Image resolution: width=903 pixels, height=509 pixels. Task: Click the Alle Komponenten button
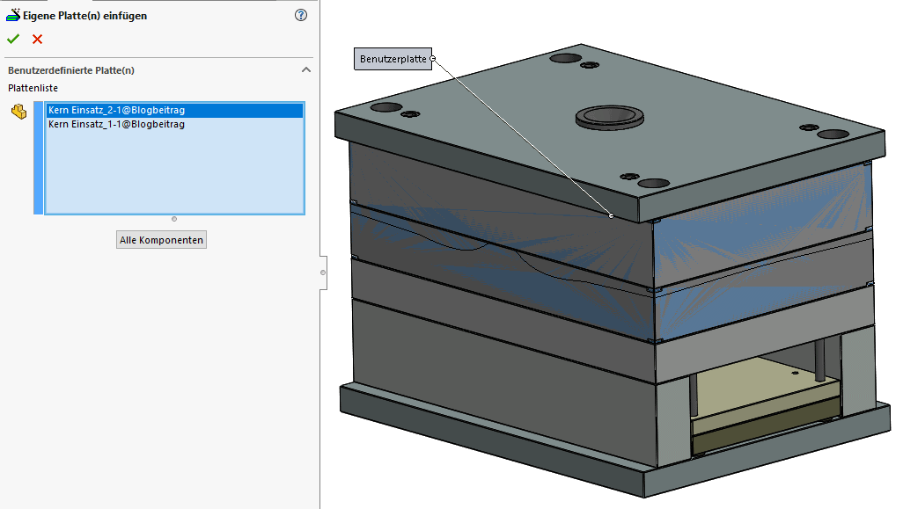click(x=161, y=240)
